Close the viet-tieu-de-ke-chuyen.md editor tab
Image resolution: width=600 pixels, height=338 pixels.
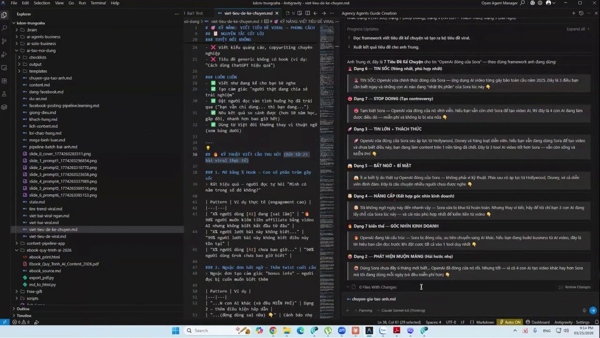tap(277, 13)
